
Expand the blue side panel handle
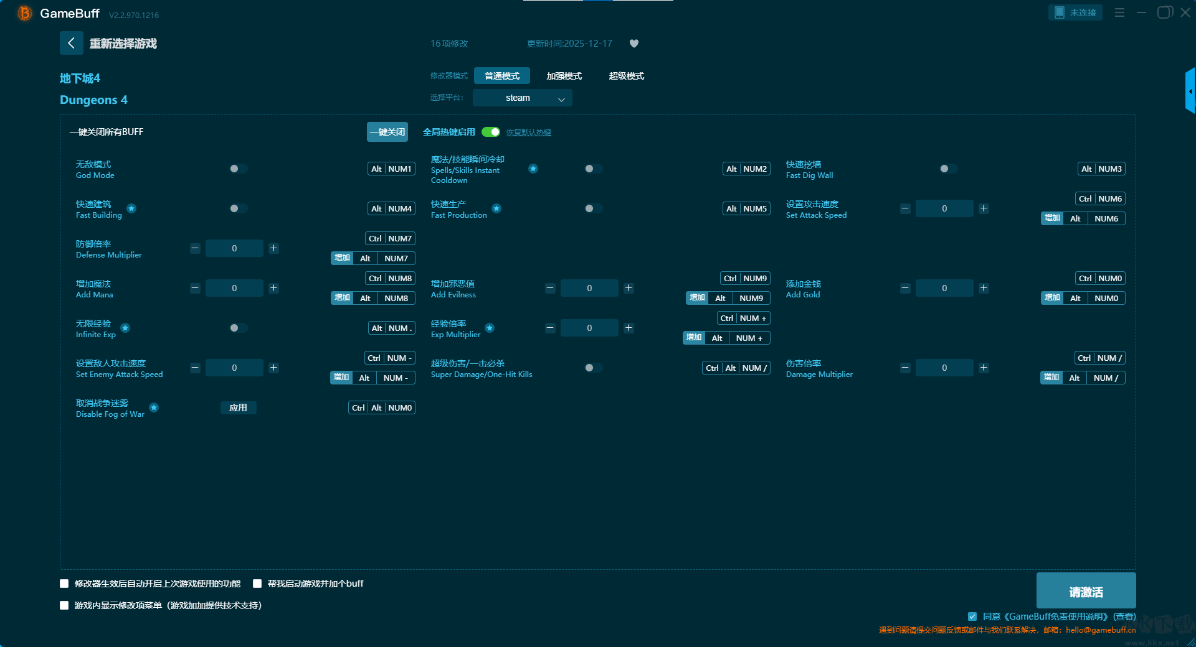1190,91
